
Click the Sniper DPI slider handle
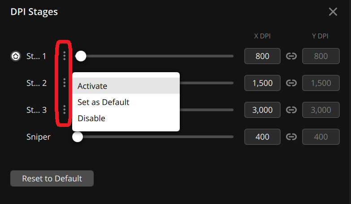[x=78, y=137]
